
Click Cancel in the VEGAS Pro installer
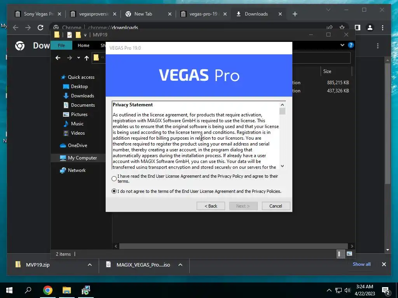[276, 206]
